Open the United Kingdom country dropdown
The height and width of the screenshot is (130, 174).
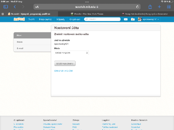71,53
